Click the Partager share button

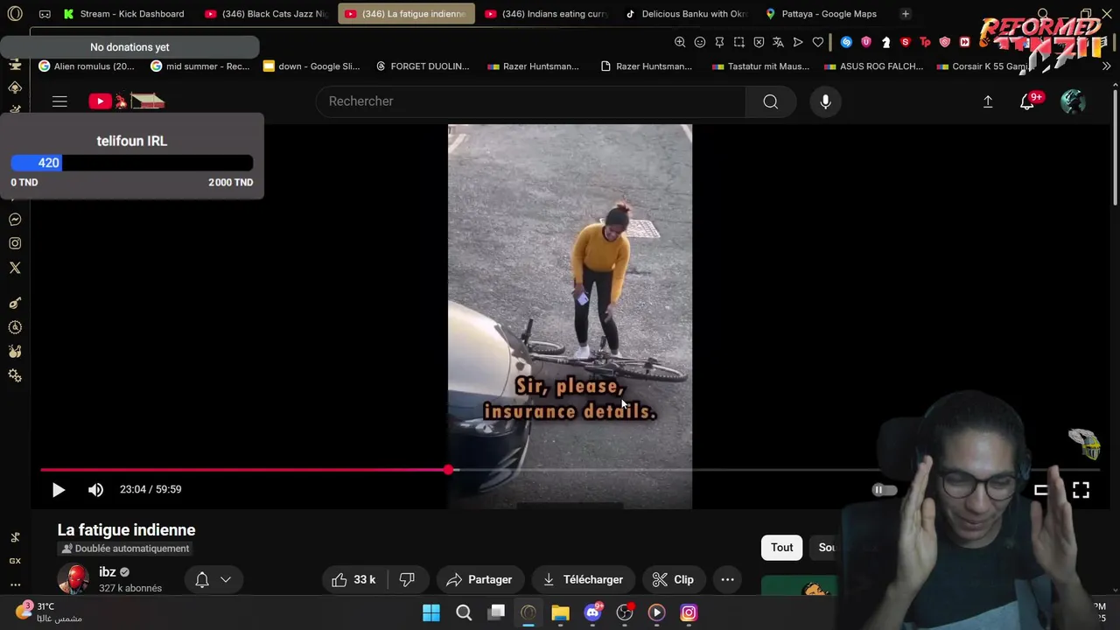click(479, 579)
